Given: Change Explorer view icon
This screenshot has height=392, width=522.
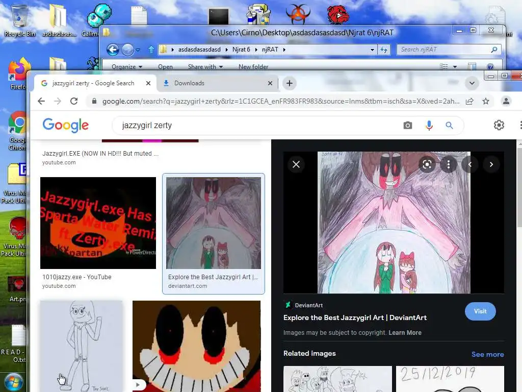Looking at the screenshot, I should [444, 67].
